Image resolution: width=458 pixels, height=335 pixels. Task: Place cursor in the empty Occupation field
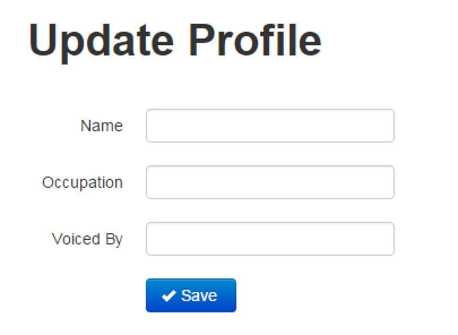pos(270,182)
